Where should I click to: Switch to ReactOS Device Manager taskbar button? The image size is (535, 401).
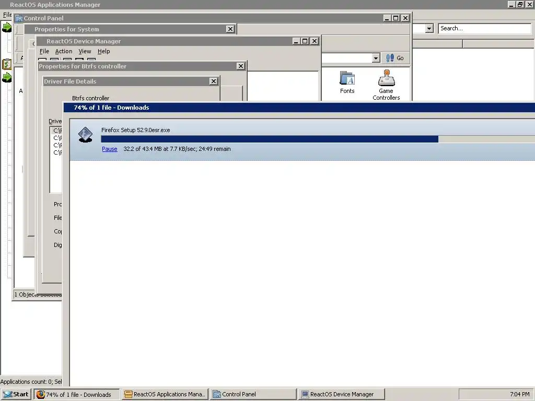342,394
